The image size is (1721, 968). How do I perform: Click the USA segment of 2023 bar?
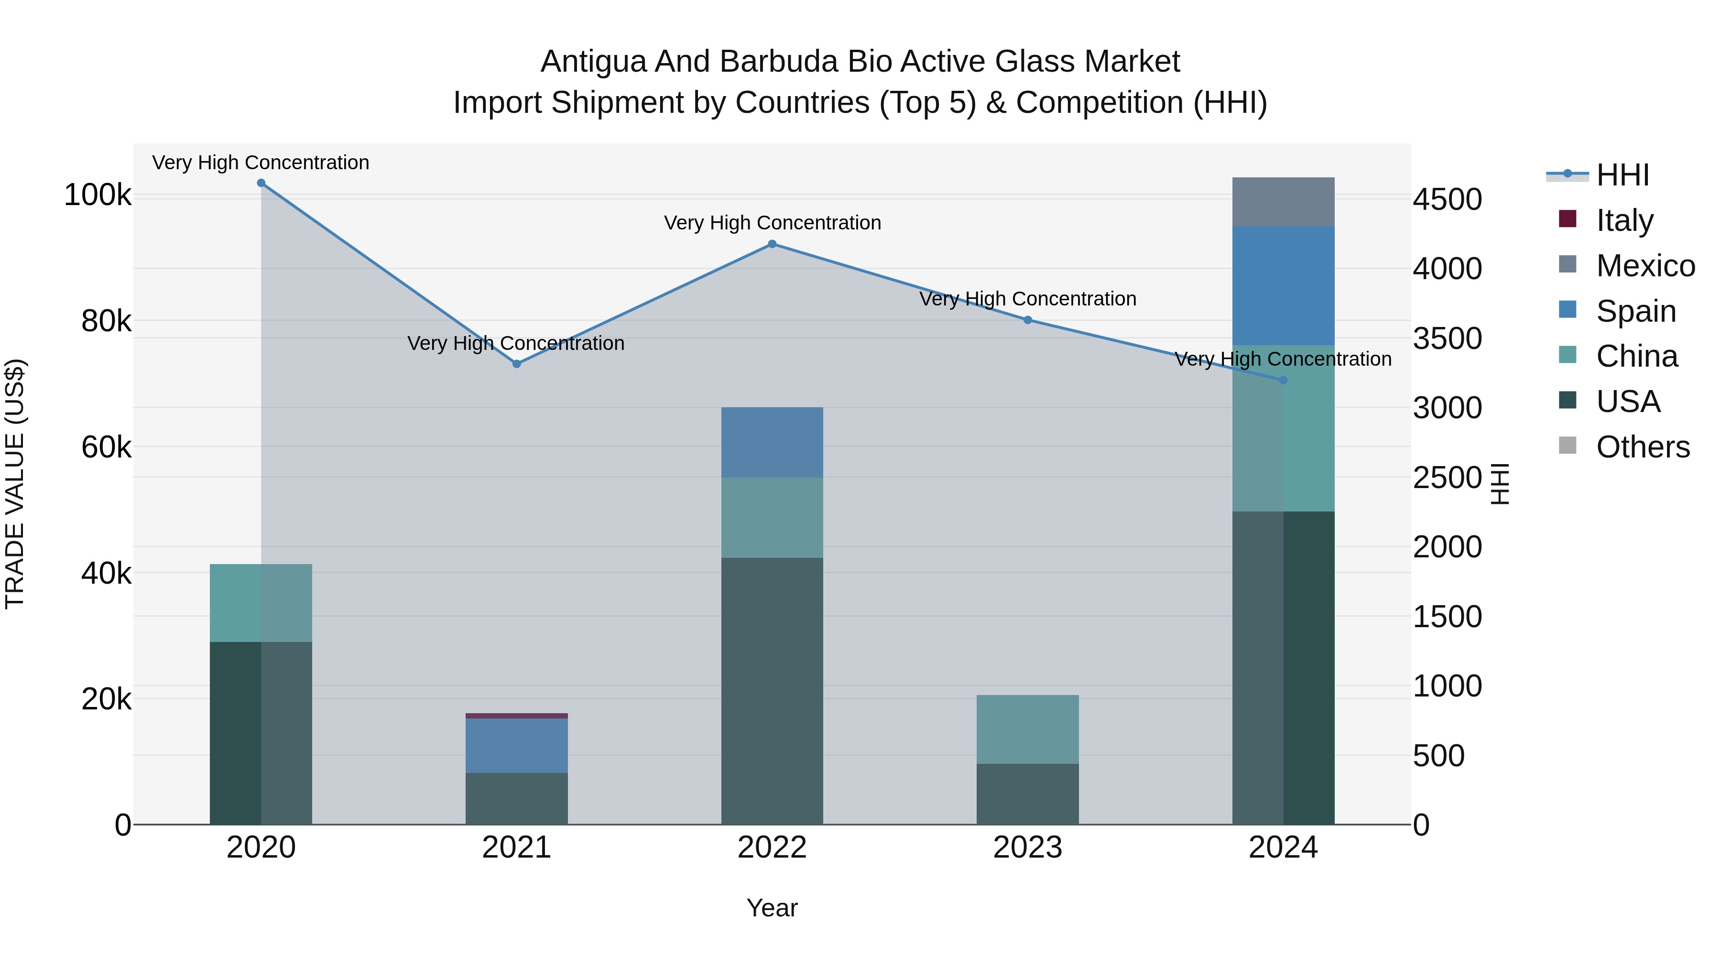[x=1027, y=794]
